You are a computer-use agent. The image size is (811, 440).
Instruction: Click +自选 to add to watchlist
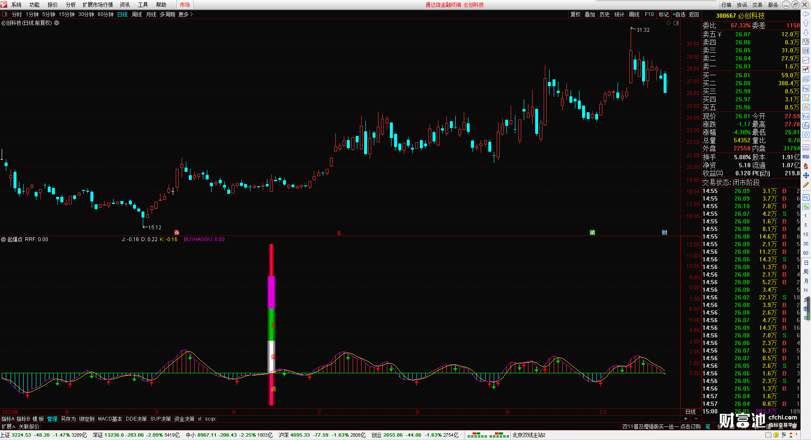tap(679, 14)
